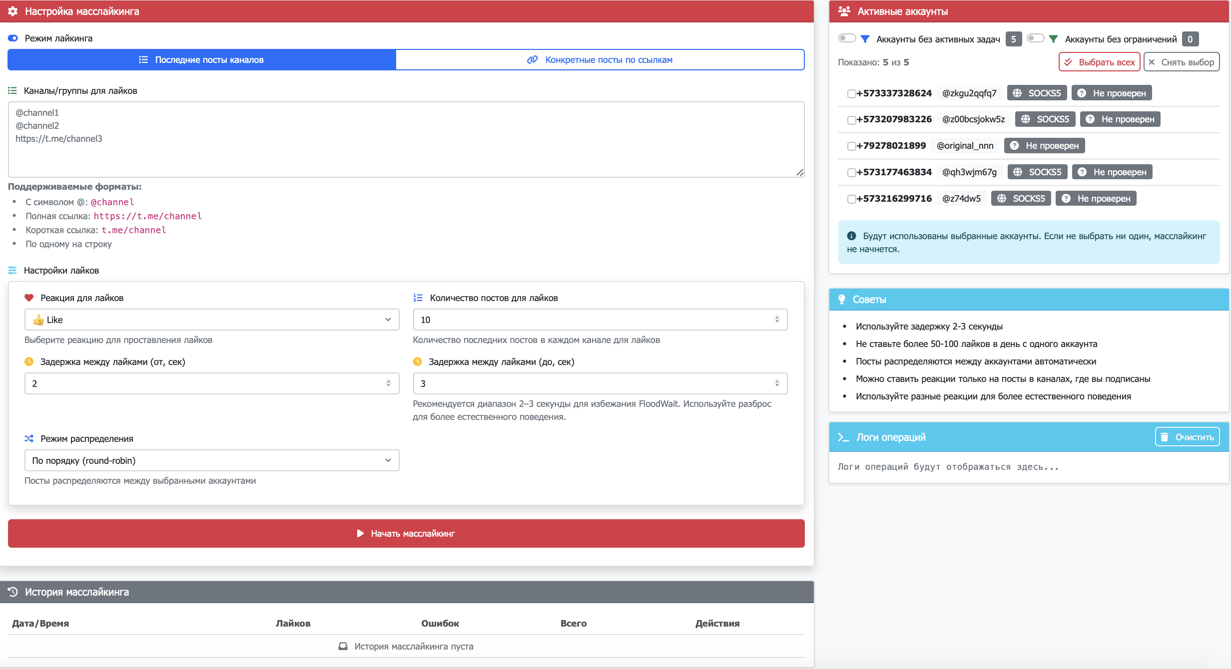Click stepper arrows on Количество постов field

click(x=777, y=320)
